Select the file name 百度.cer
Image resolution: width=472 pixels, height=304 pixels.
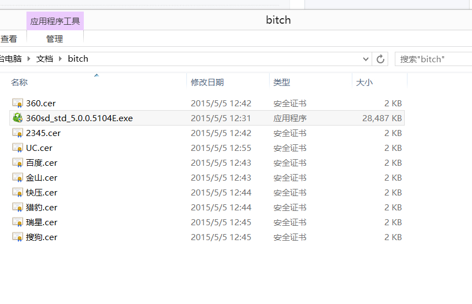(41, 163)
